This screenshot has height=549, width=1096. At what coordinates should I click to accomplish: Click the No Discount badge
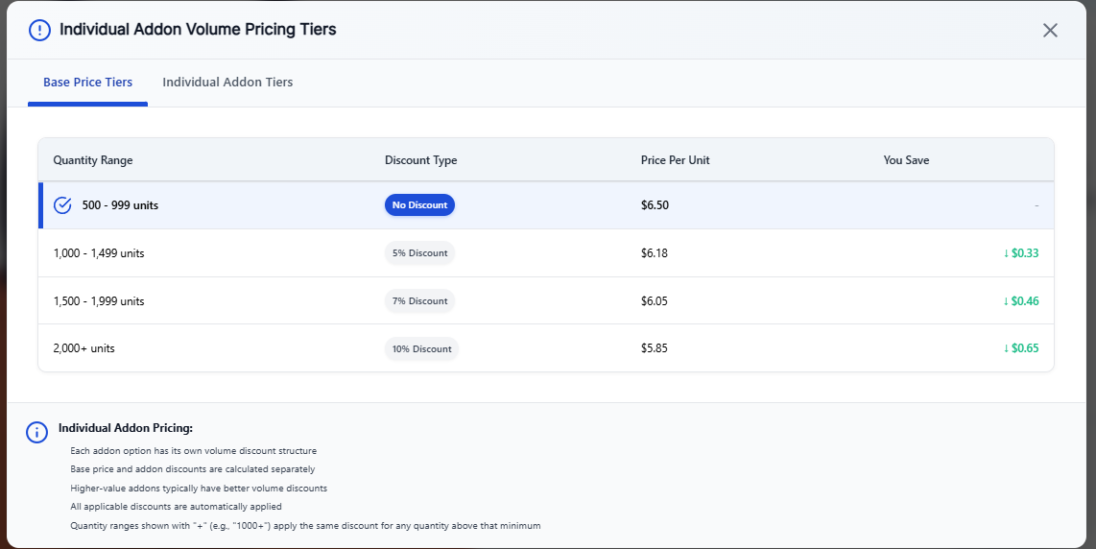(419, 205)
